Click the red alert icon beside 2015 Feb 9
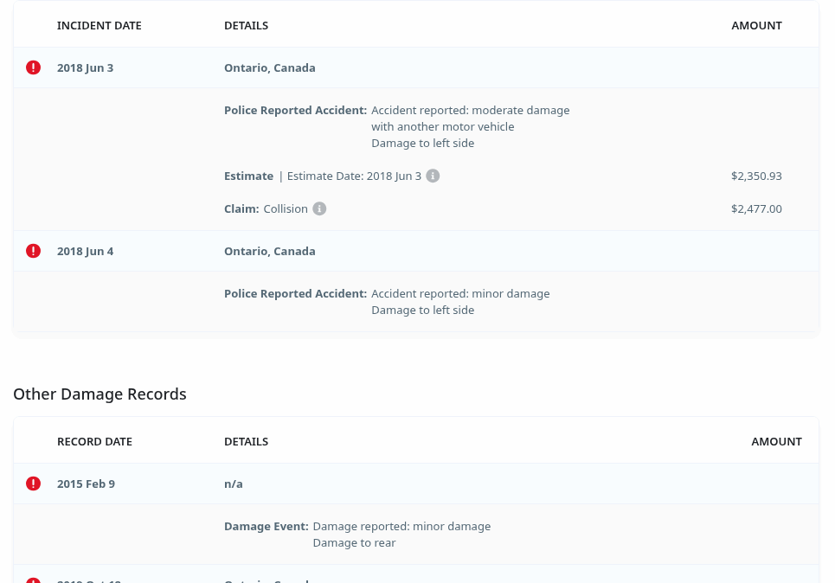The height and width of the screenshot is (583, 835). 33,484
